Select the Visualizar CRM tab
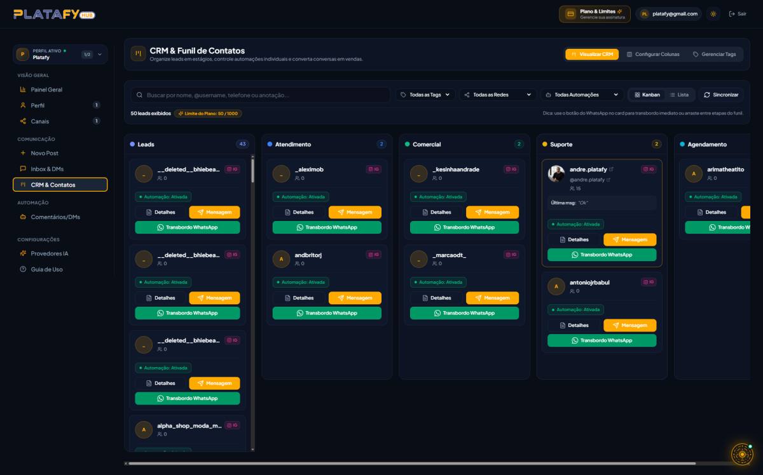763x475 pixels. (592, 54)
